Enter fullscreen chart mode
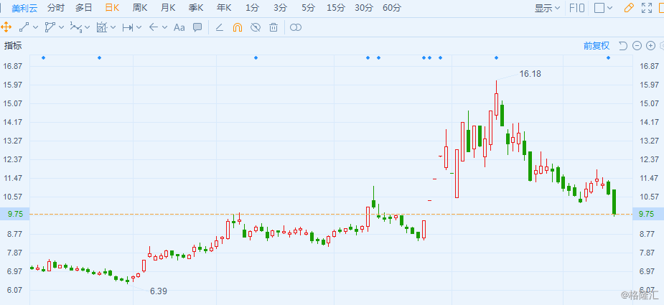The height and width of the screenshot is (305, 664). [647, 8]
